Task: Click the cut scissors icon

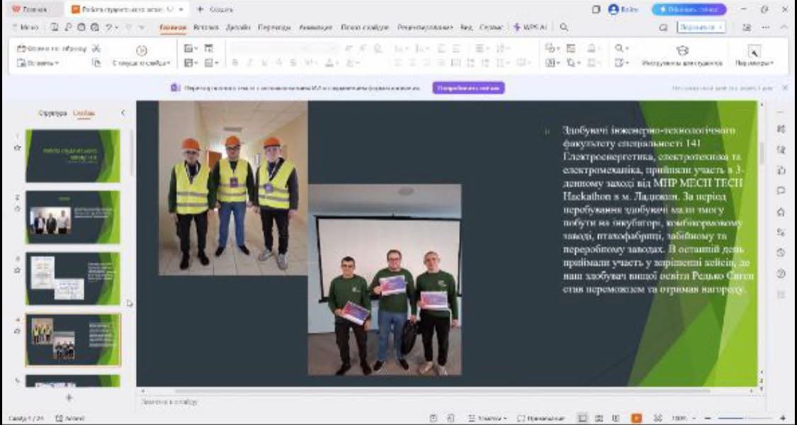Action: 96,49
